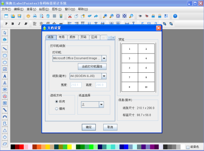Click the Copy icon in the toolbar

click(x=76, y=16)
